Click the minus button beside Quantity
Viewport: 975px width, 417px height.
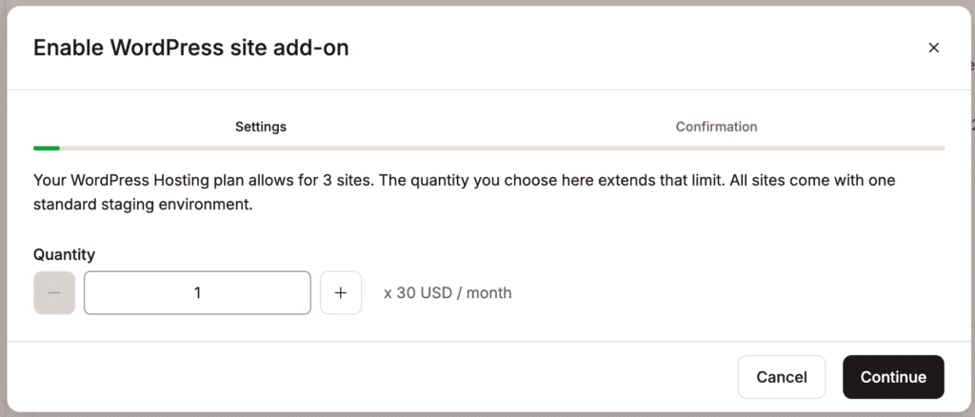(54, 292)
